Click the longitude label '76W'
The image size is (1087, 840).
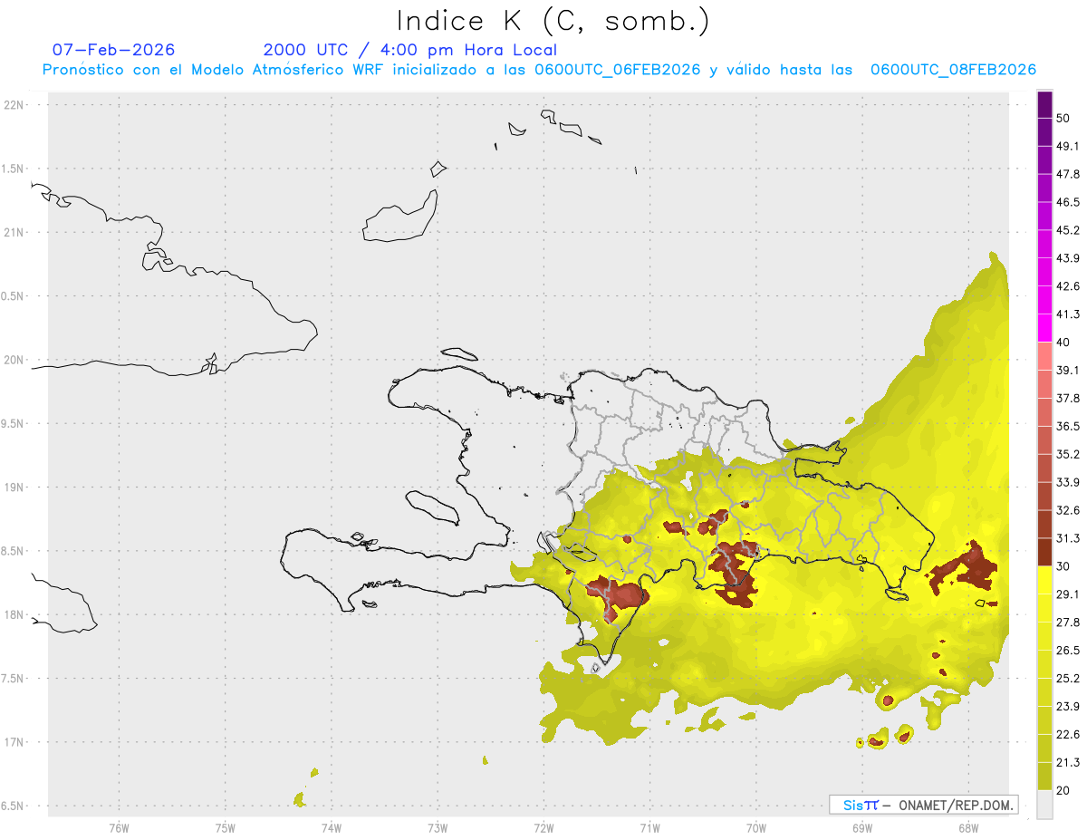(x=119, y=827)
